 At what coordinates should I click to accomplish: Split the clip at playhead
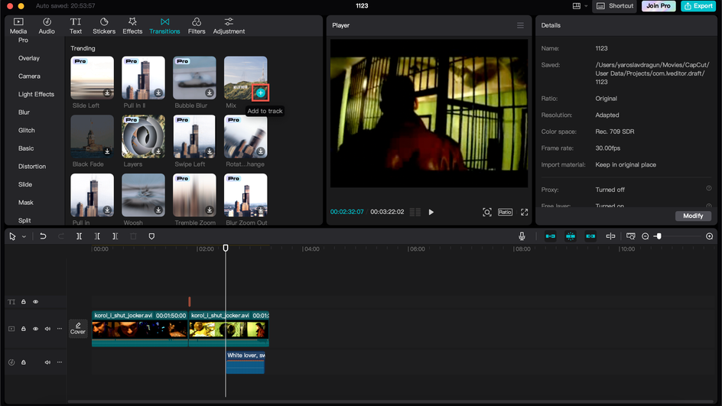click(80, 236)
